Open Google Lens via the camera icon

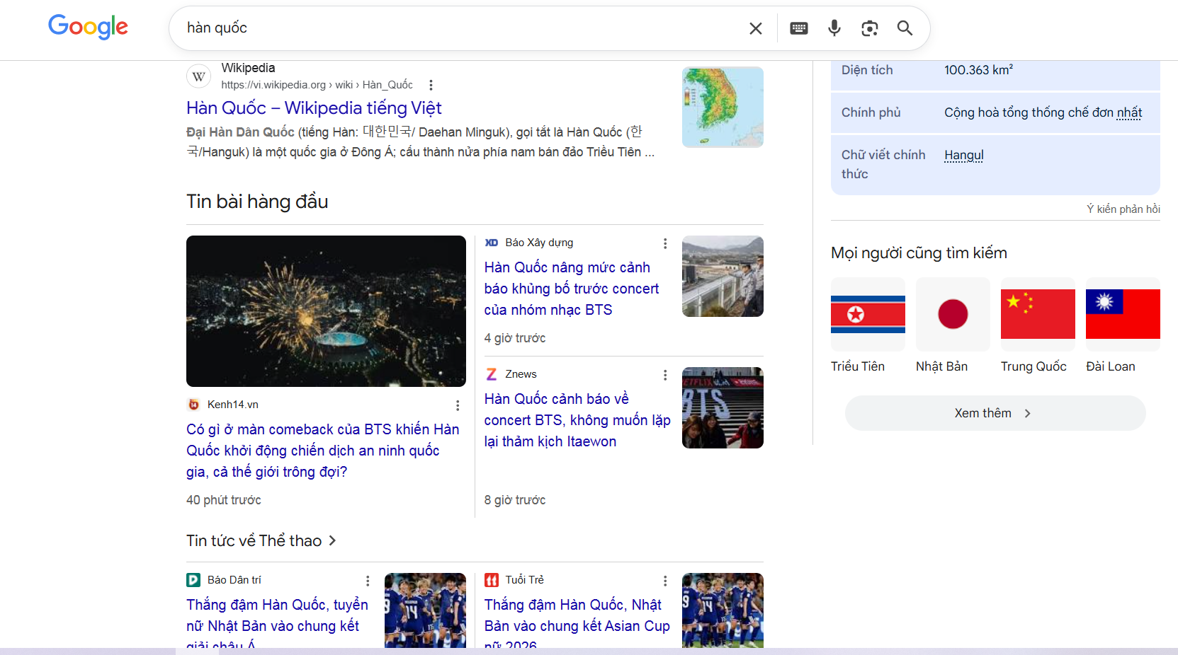pos(869,28)
